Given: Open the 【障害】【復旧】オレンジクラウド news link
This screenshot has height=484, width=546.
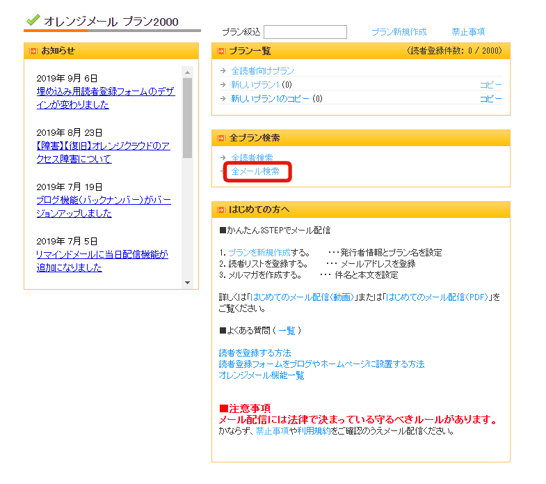Looking at the screenshot, I should 104,153.
